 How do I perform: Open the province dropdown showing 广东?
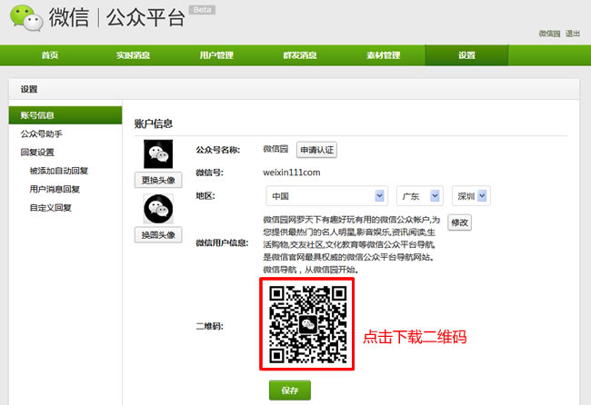click(x=420, y=196)
